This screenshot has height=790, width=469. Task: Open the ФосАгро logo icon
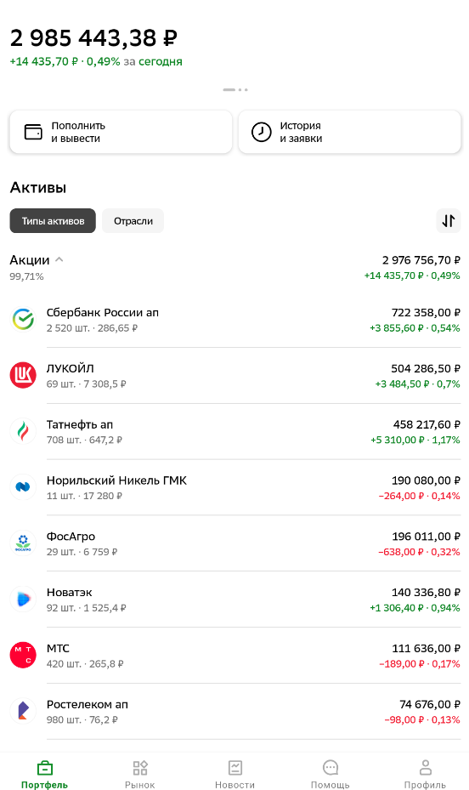(23, 543)
